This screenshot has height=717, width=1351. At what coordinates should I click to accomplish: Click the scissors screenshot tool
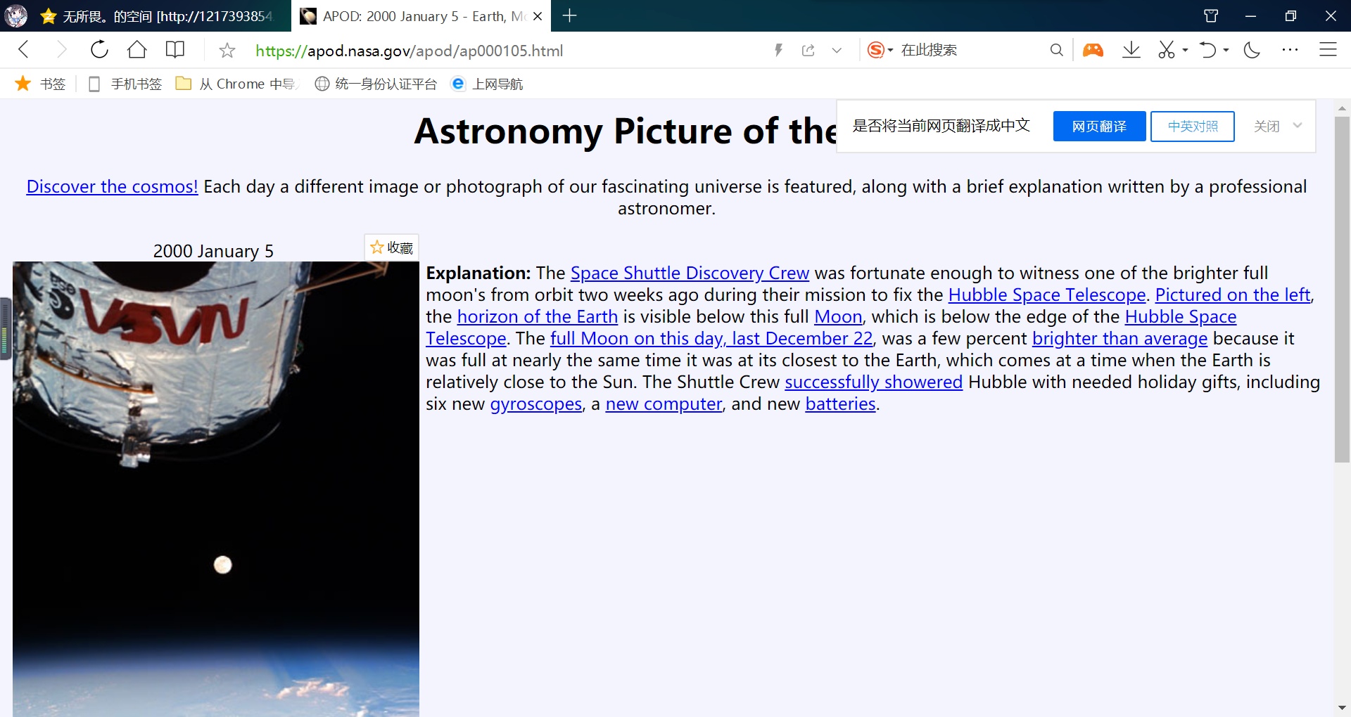click(x=1167, y=50)
